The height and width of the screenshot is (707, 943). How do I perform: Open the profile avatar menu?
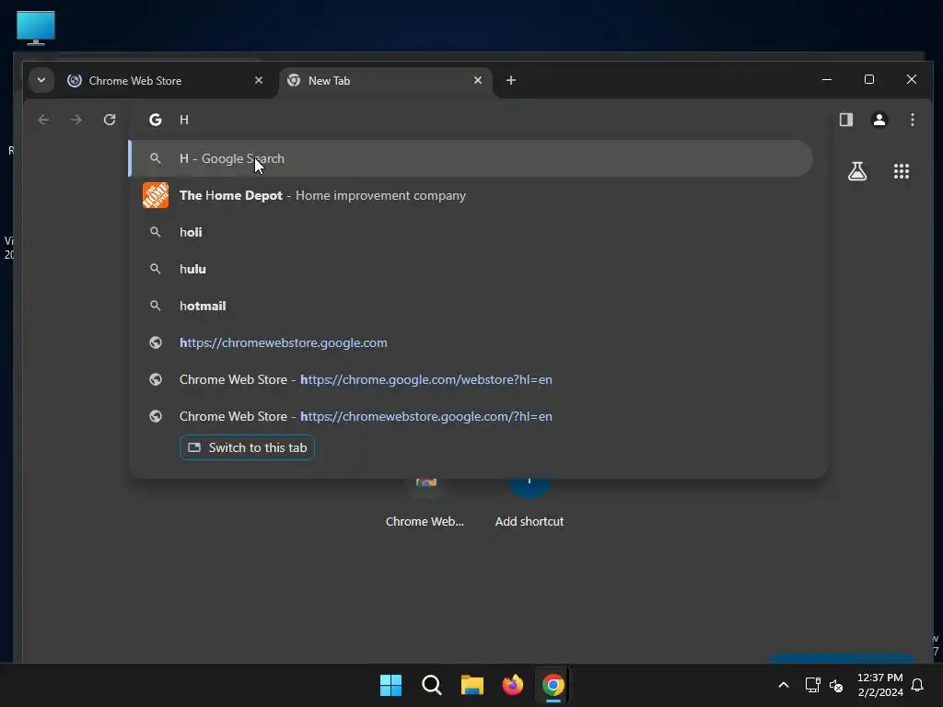(879, 120)
